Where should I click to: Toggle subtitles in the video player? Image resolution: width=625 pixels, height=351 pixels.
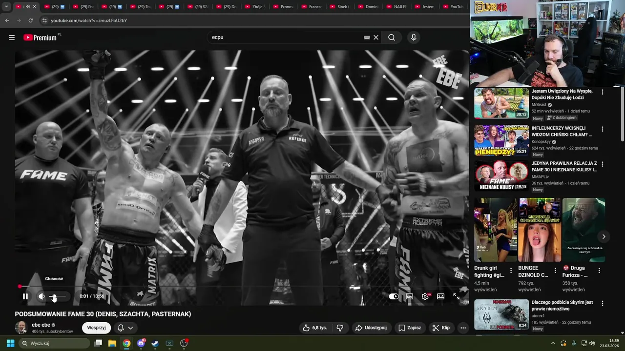click(410, 296)
